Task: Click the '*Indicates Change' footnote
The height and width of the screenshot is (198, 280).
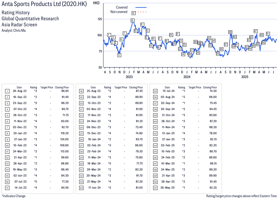Action: coord(13,196)
